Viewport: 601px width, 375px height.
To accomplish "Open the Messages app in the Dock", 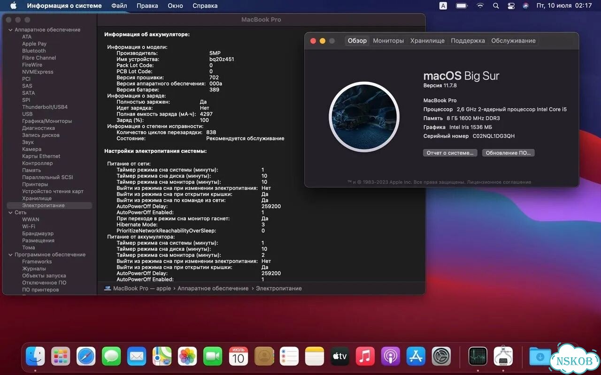I will (111, 356).
